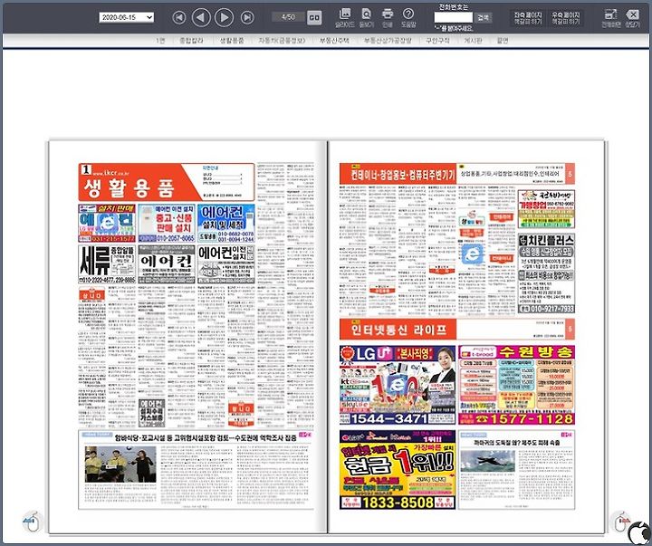
Task: Click the 세류 종합알뜰 advertisement
Action: coord(107,264)
